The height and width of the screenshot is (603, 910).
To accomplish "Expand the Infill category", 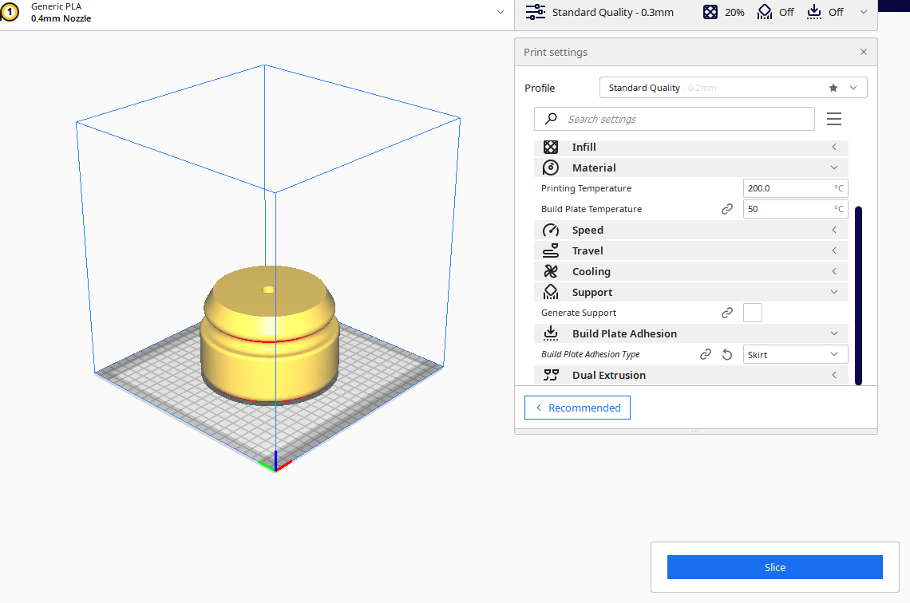I will [690, 148].
